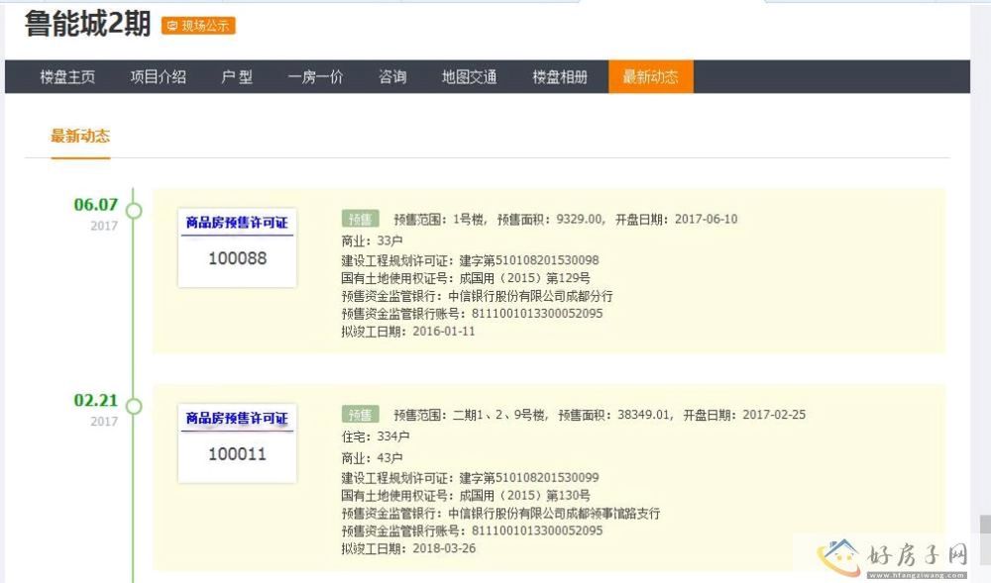Image resolution: width=991 pixels, height=583 pixels.
Task: Click the 鲁能城2期 page title
Action: point(87,24)
